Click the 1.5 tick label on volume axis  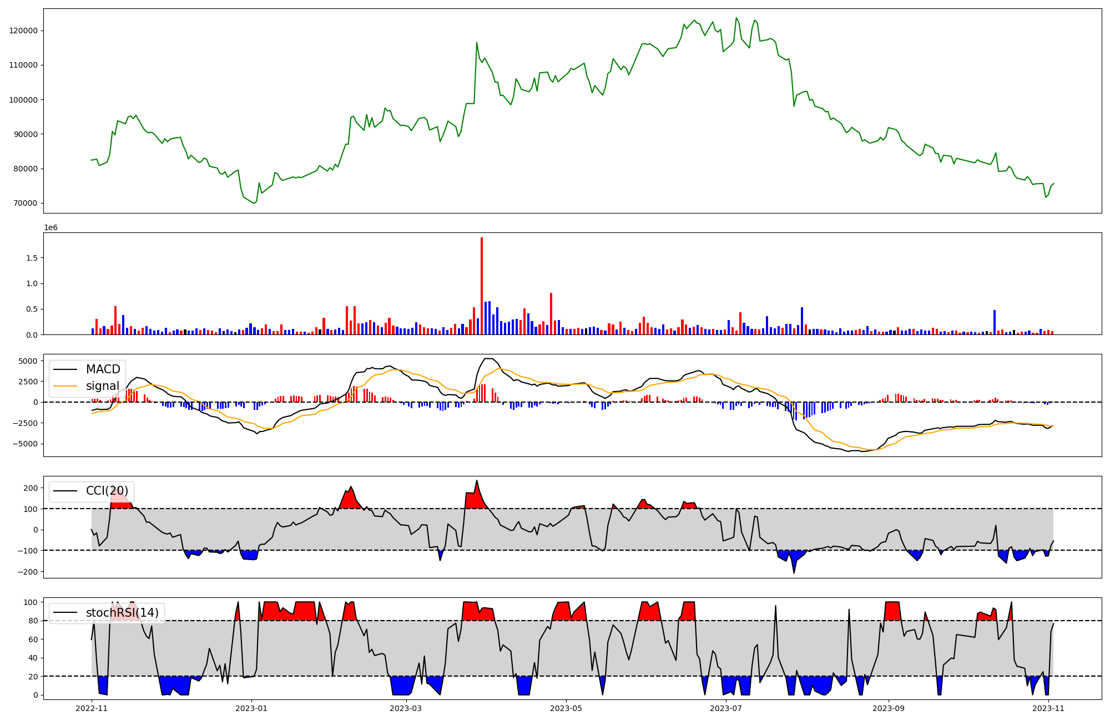[x=32, y=258]
